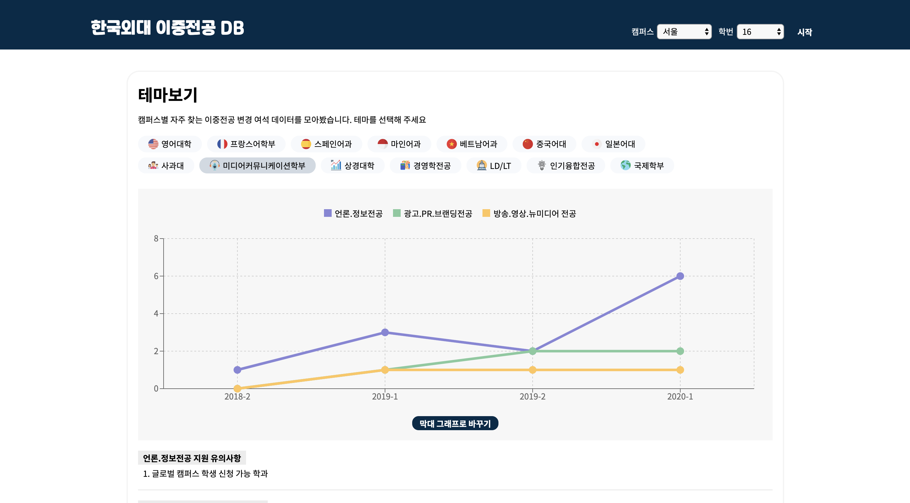Toggle 광고.PR.브랜딩전공 series via green legend swatch
Viewport: 910px width, 503px height.
click(397, 213)
